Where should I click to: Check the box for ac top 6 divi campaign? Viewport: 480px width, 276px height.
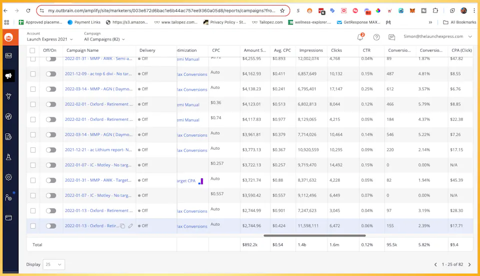(33, 74)
